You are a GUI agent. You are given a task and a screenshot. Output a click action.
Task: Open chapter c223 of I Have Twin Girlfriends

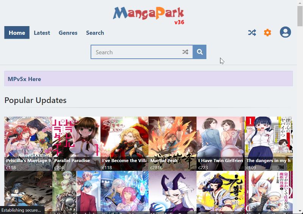point(203,168)
